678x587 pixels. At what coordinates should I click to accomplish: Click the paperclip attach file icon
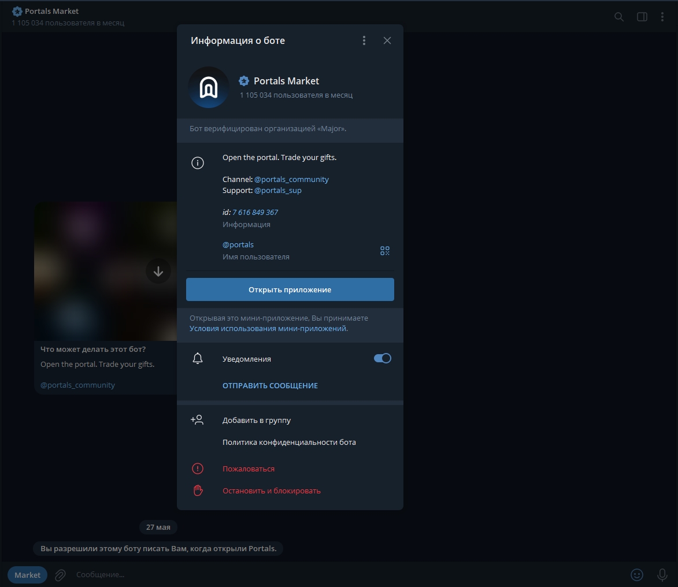point(60,575)
